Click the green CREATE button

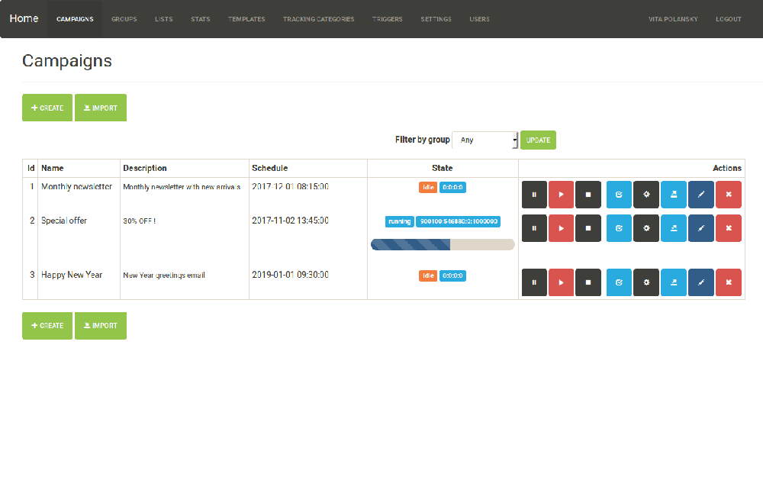click(x=47, y=108)
